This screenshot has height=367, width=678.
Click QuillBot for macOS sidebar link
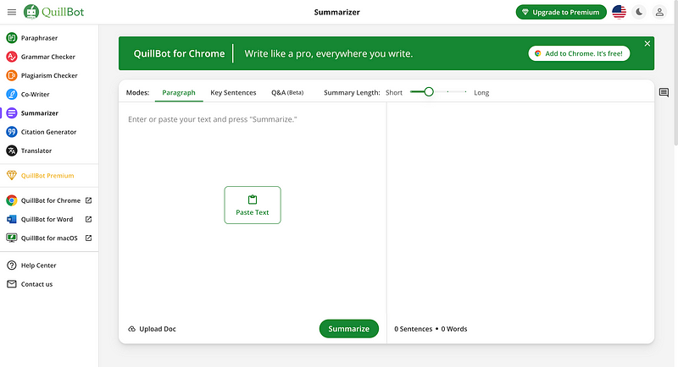click(x=49, y=238)
